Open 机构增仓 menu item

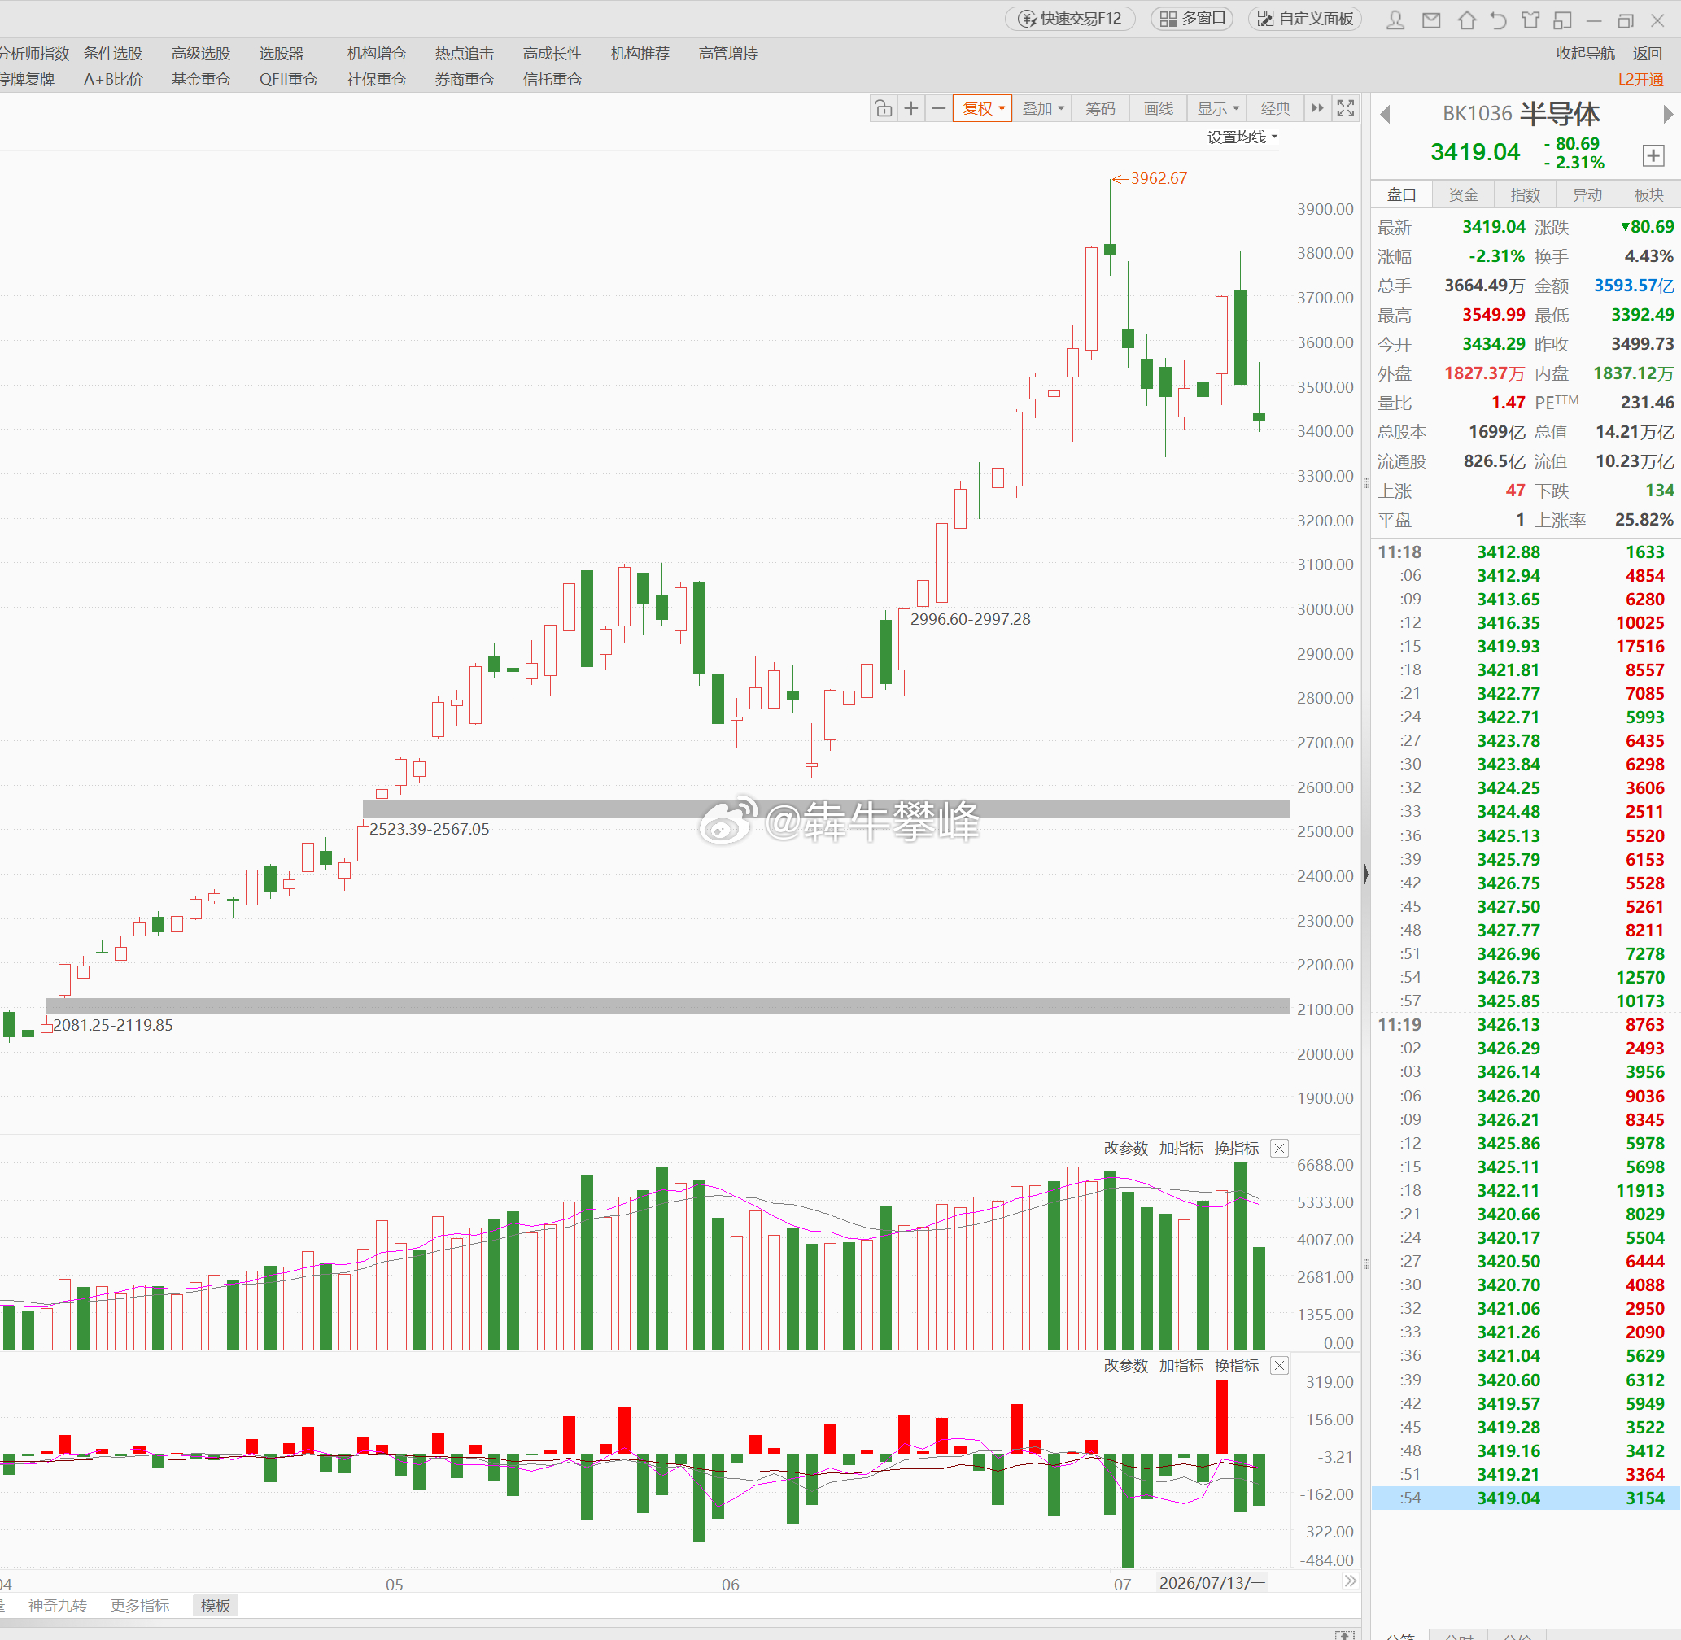pyautogui.click(x=377, y=54)
